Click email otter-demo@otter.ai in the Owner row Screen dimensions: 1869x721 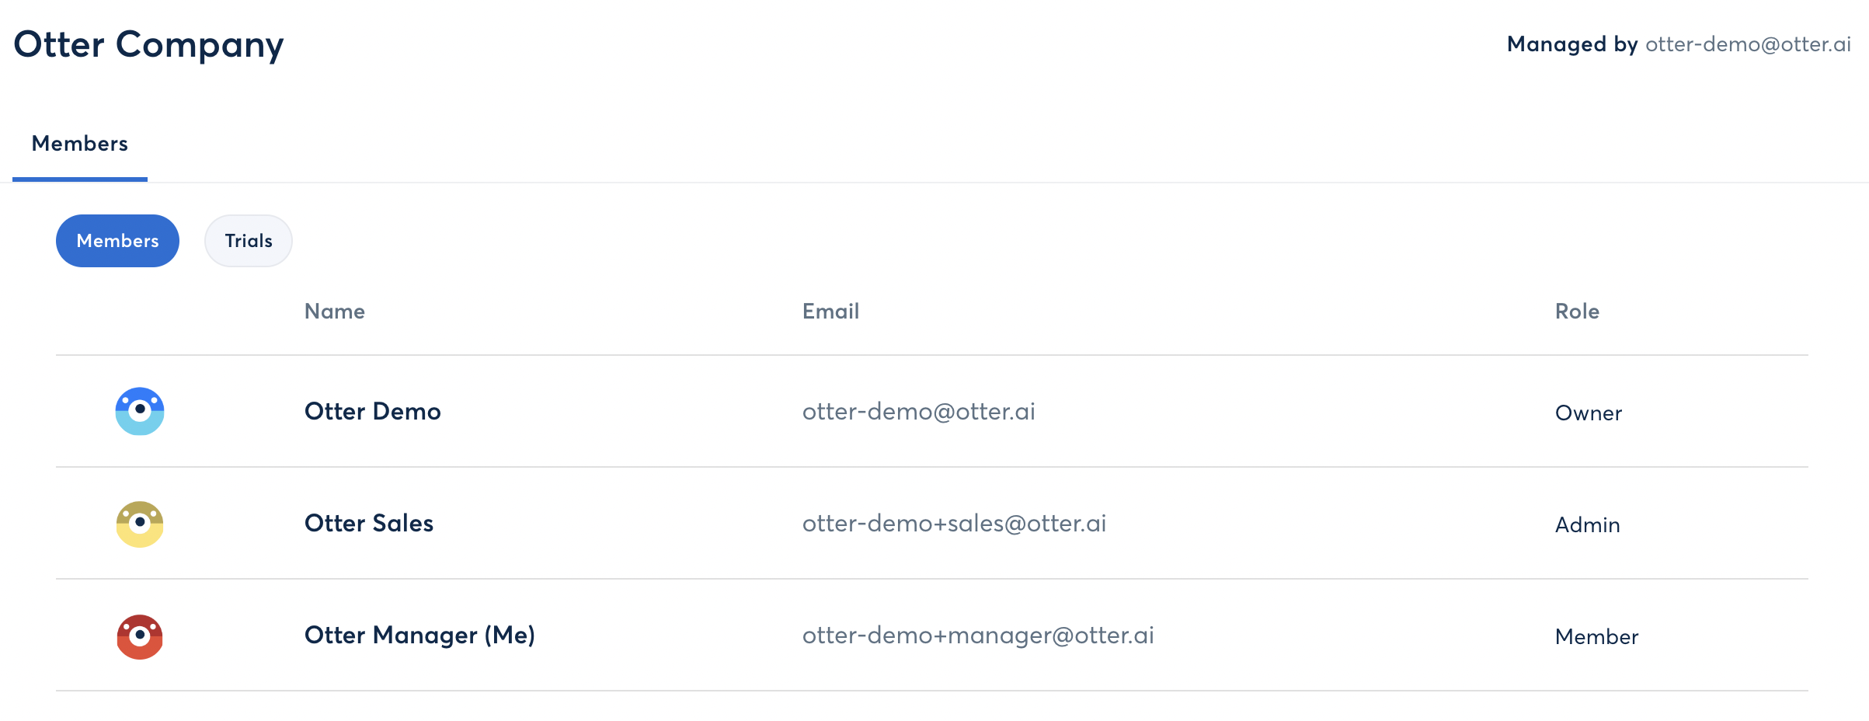(919, 412)
